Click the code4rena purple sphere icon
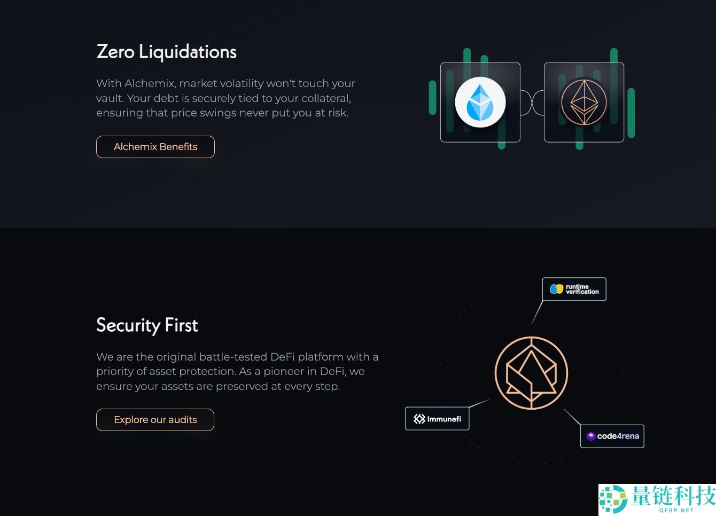The height and width of the screenshot is (516, 716). (x=590, y=436)
